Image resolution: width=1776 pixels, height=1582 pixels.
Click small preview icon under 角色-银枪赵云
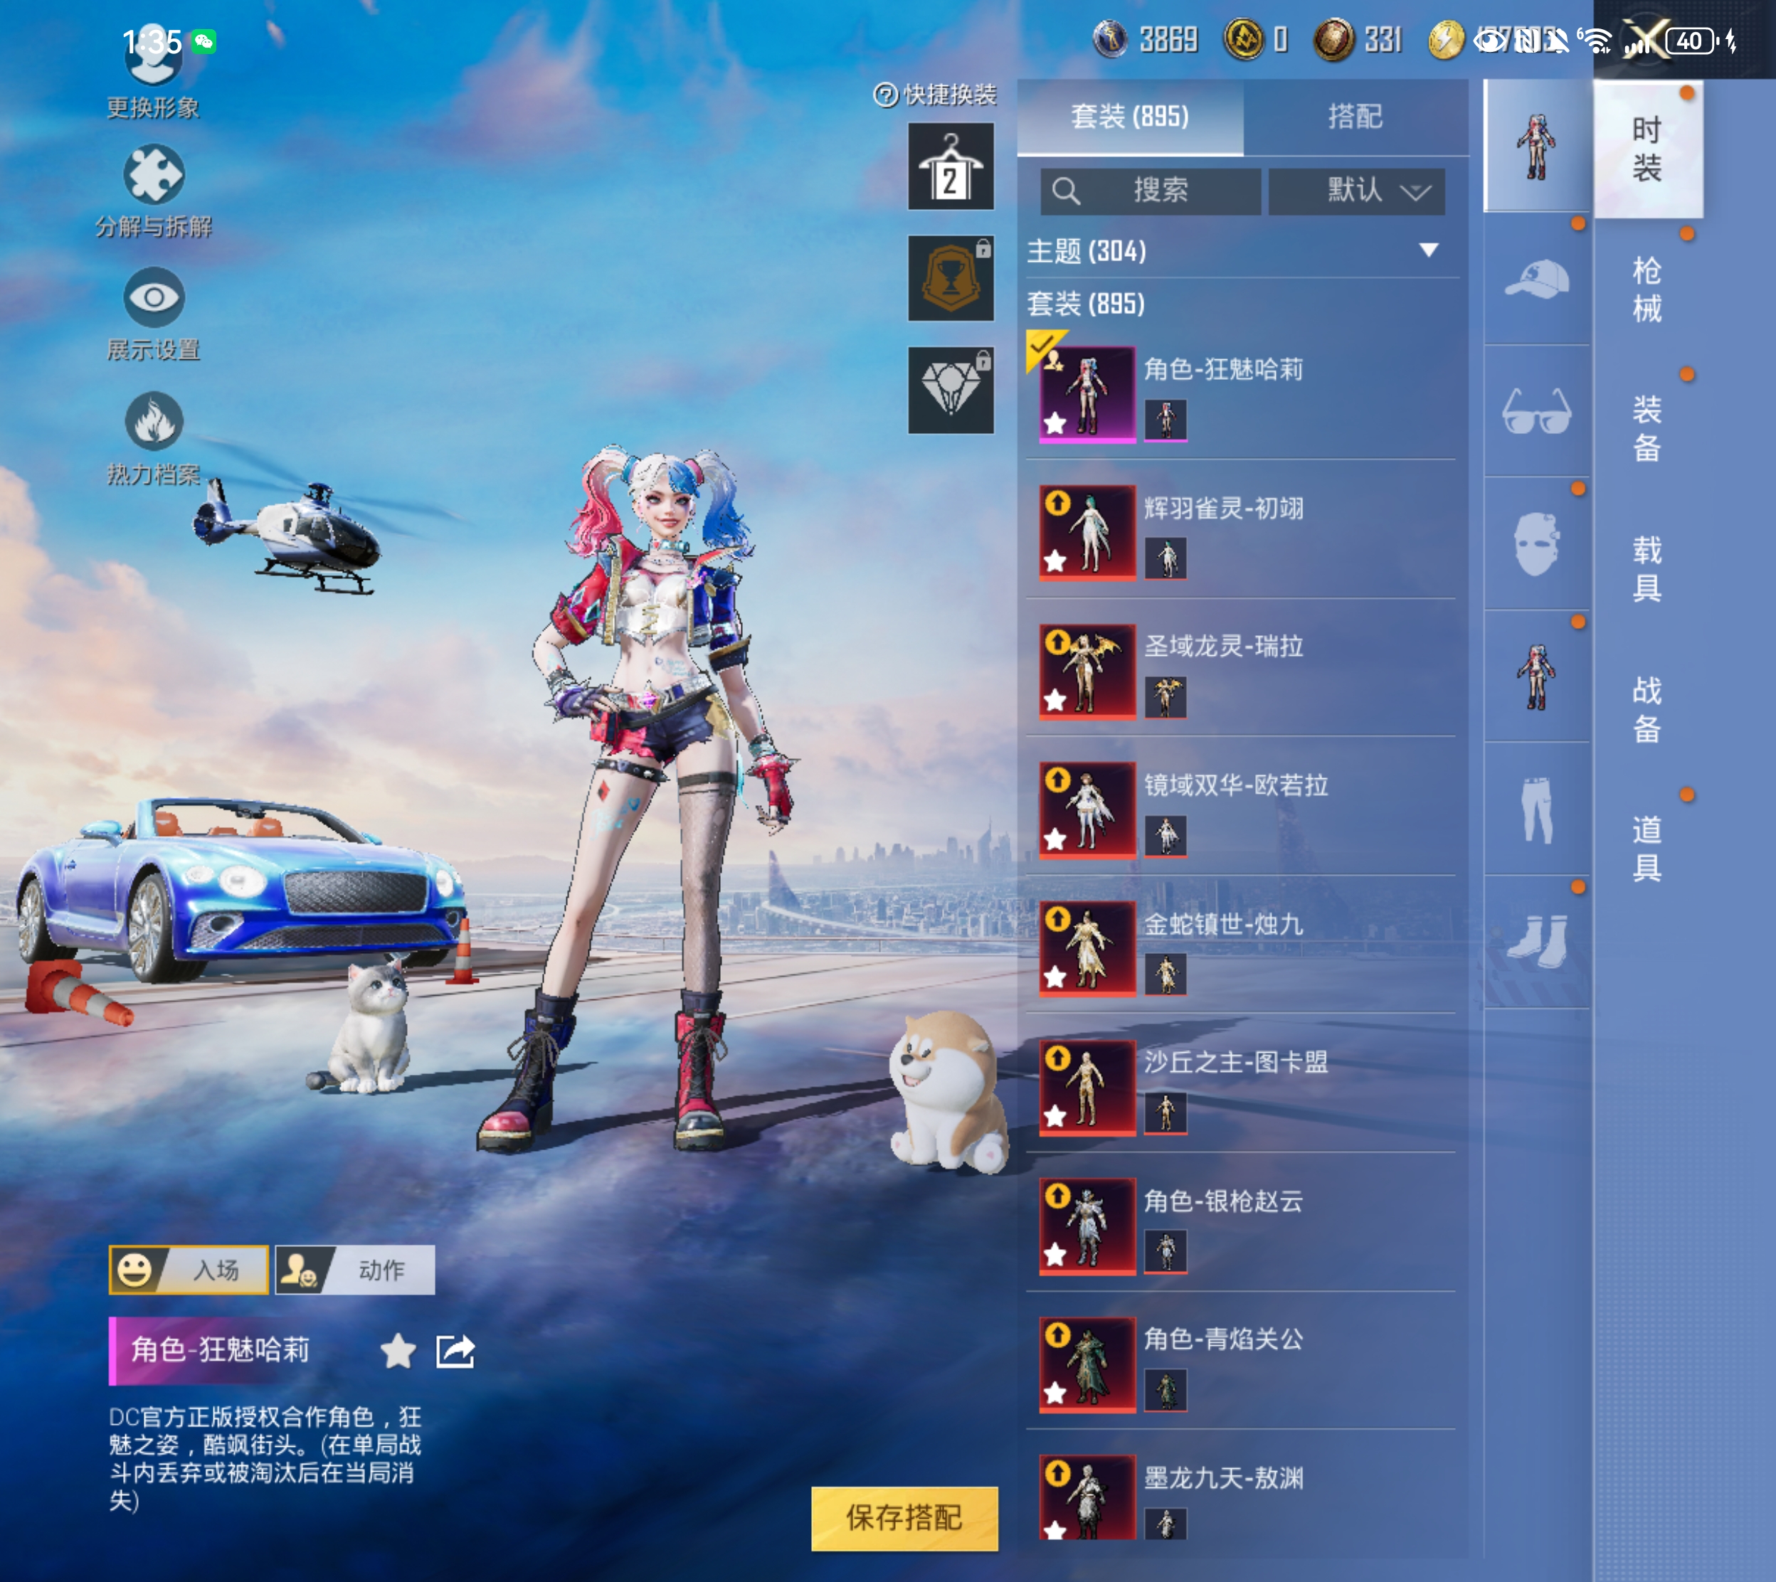1165,1252
